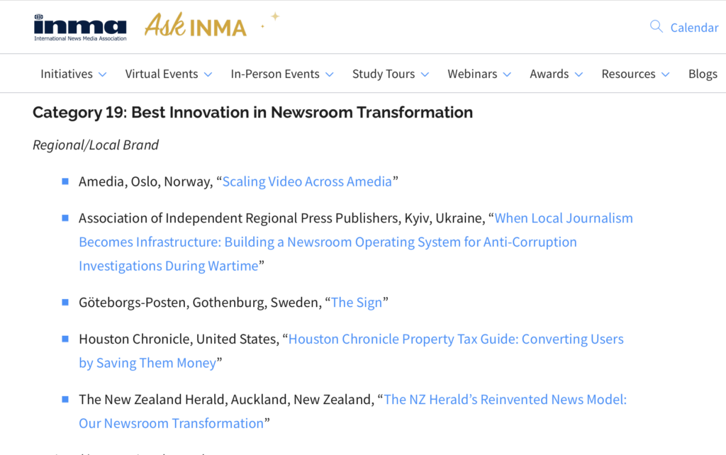Image resolution: width=726 pixels, height=455 pixels.
Task: Expand the Awards dropdown chevron
Action: [579, 74]
